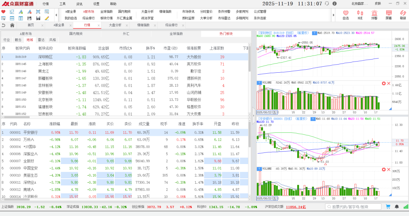The width and height of the screenshot is (409, 216).
Task: Open the 预警 alarm alert icon
Action: click(374, 15)
